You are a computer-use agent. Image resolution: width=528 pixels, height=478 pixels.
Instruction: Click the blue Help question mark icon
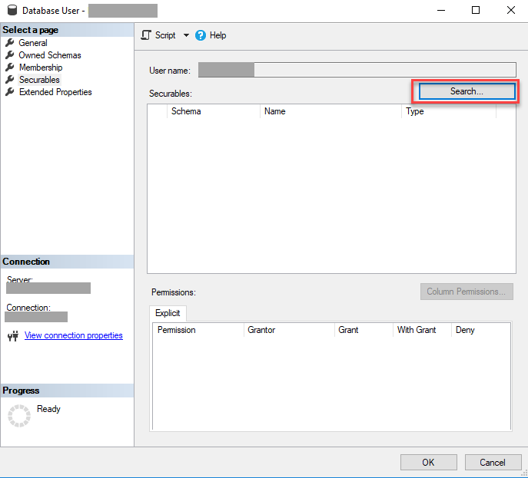201,35
